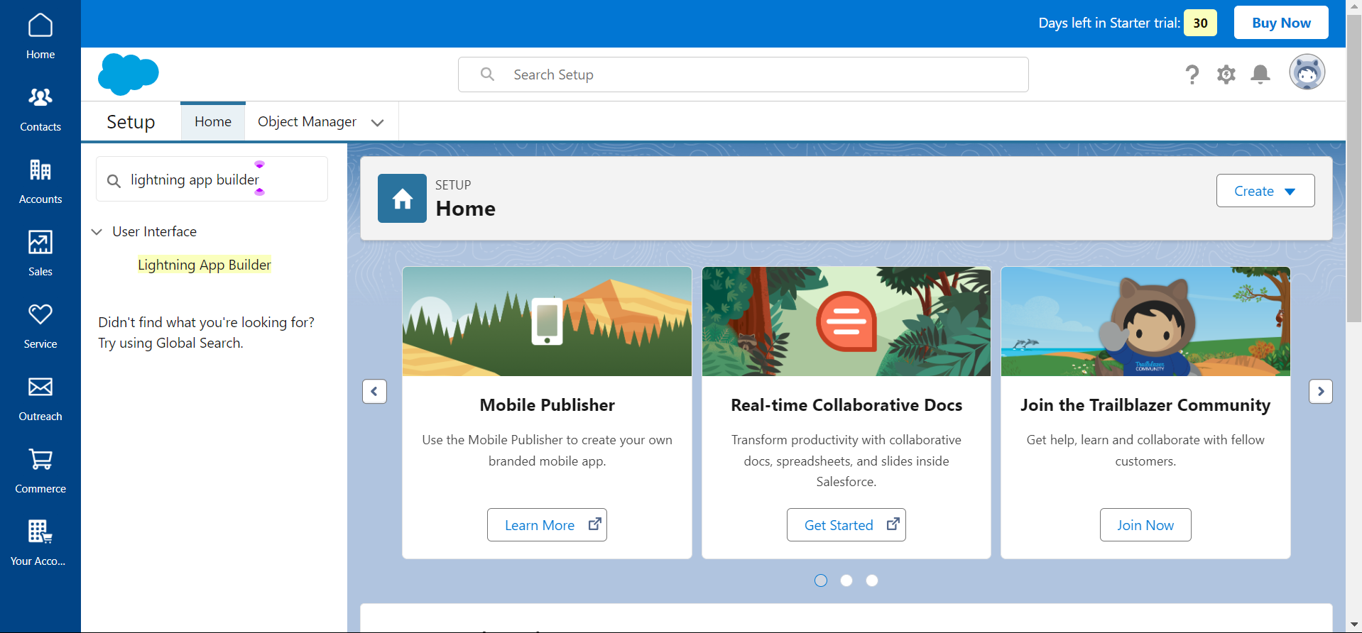The height and width of the screenshot is (633, 1362).
Task: Open the user profile avatar
Action: [1307, 72]
